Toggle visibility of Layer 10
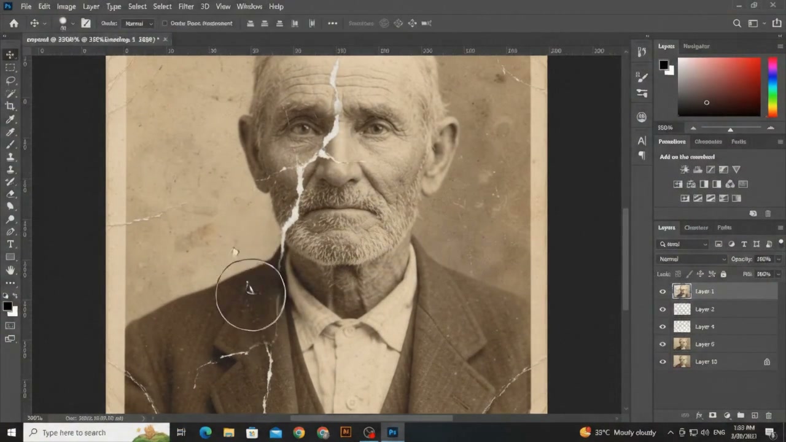This screenshot has width=786, height=442. 663,362
